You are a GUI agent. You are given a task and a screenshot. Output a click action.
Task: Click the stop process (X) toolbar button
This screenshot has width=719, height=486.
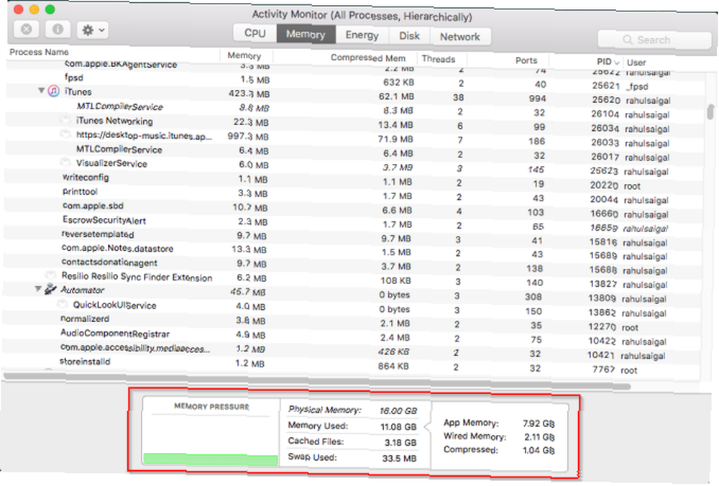pyautogui.click(x=26, y=29)
